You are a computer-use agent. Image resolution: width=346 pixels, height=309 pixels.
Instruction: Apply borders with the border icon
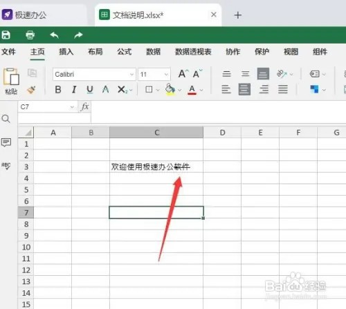(x=149, y=89)
